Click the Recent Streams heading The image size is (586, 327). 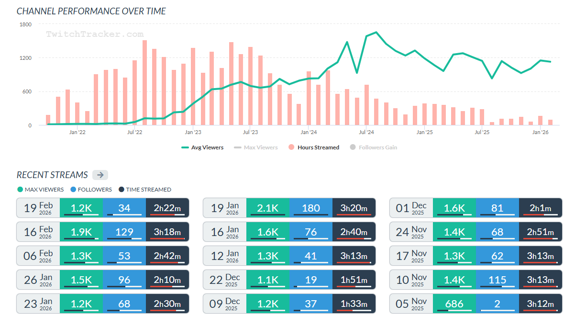point(52,175)
